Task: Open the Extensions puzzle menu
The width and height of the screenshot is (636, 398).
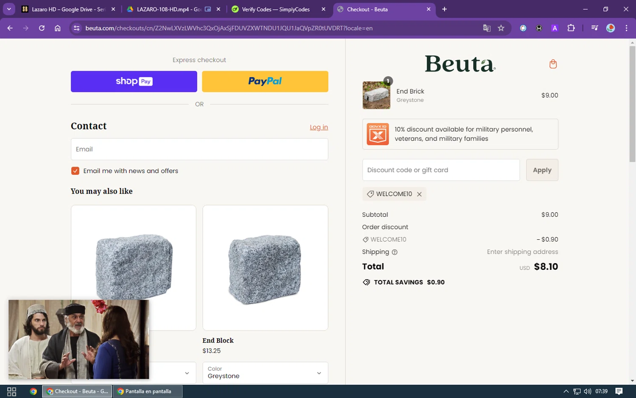Action: 571,28
